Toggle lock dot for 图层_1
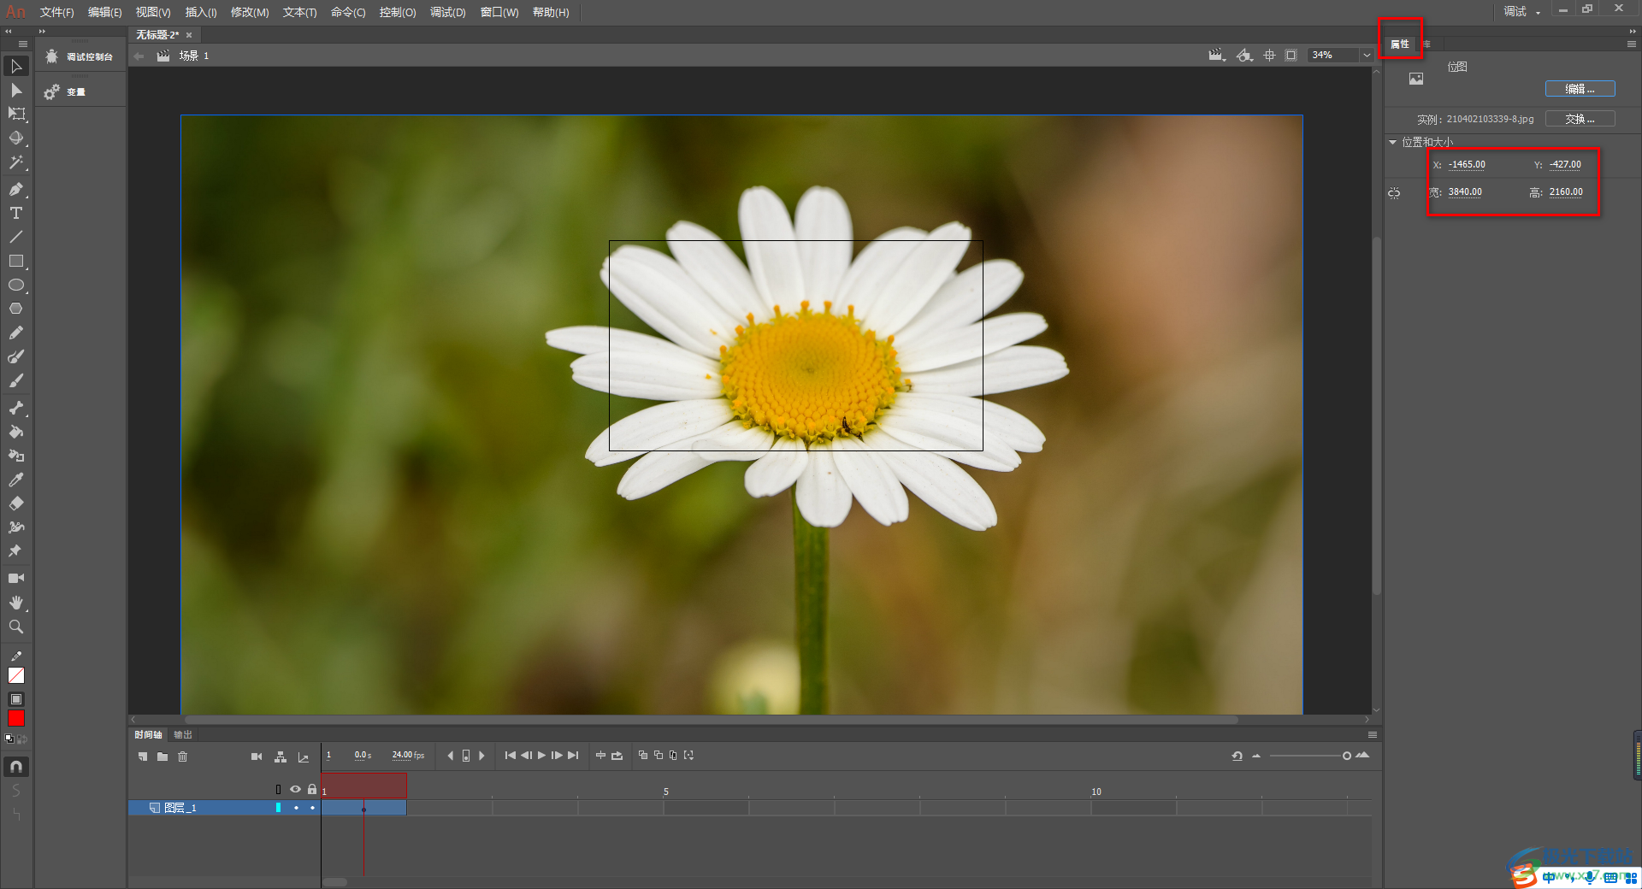The width and height of the screenshot is (1642, 889). (x=312, y=808)
